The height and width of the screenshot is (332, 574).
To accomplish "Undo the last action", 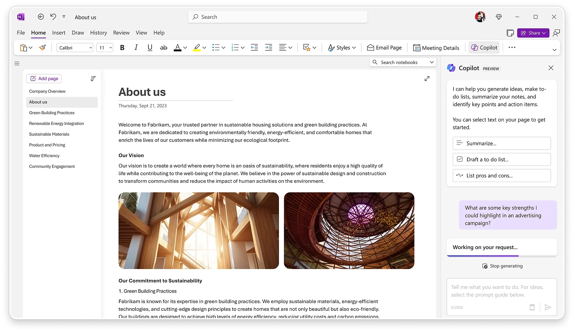I will tap(53, 17).
